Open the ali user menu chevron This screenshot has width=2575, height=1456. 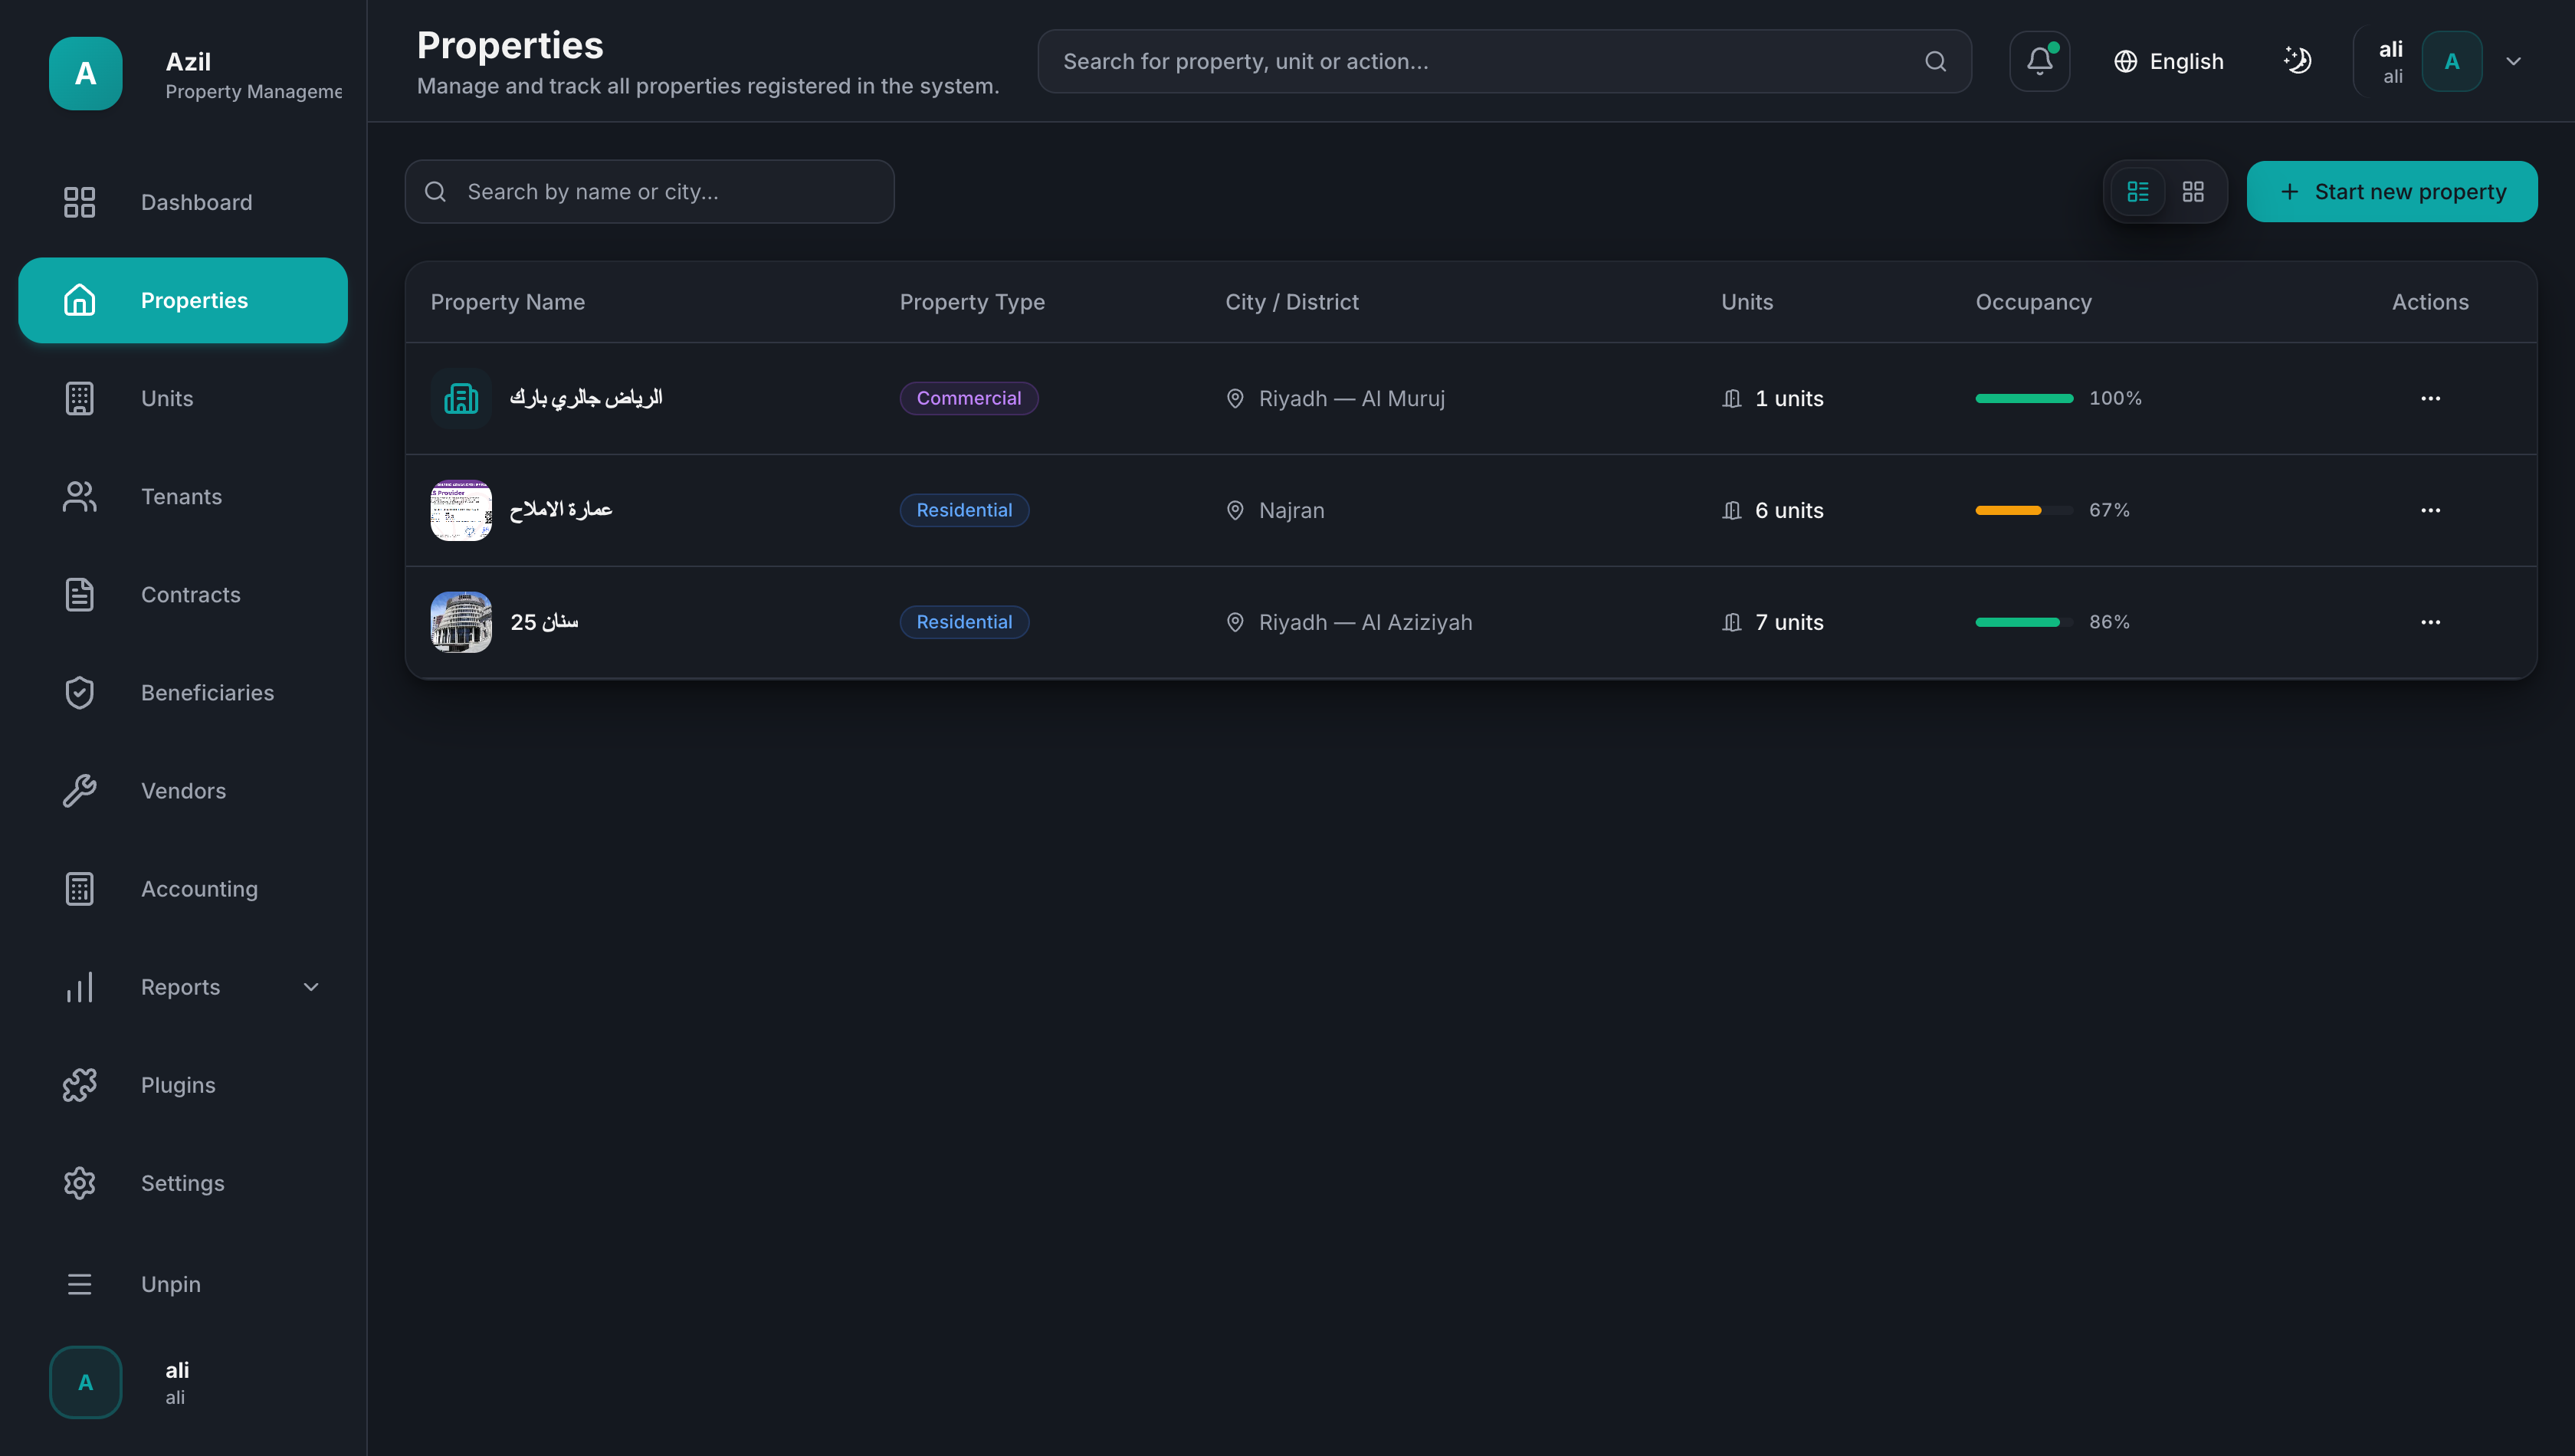pyautogui.click(x=2513, y=61)
